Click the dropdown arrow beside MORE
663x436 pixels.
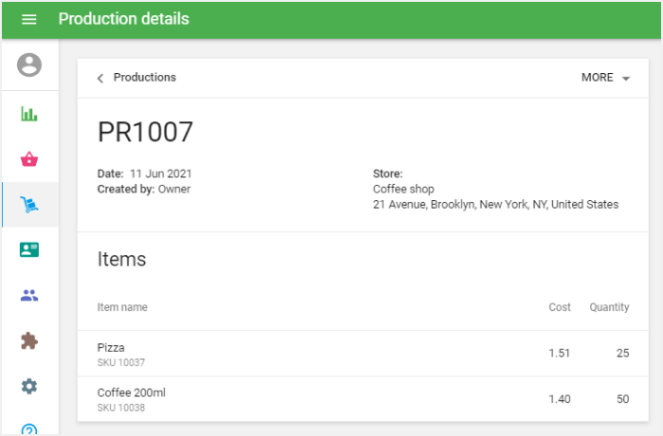click(626, 79)
